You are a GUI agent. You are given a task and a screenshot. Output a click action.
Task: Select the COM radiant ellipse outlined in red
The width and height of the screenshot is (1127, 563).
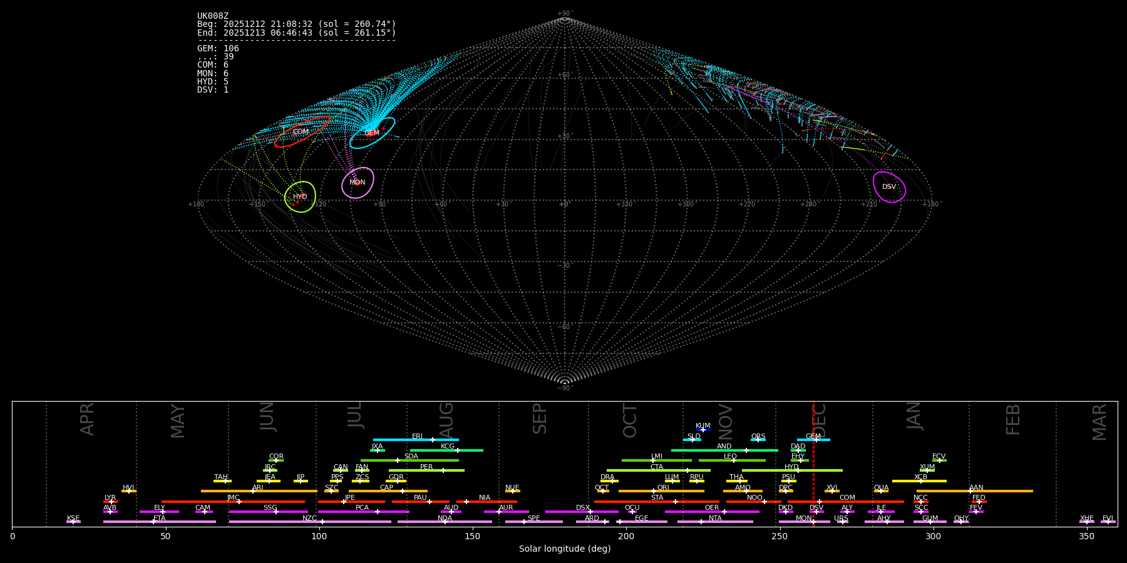click(x=301, y=132)
